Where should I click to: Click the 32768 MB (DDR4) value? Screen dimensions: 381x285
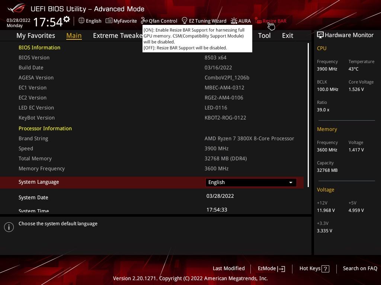tap(226, 158)
